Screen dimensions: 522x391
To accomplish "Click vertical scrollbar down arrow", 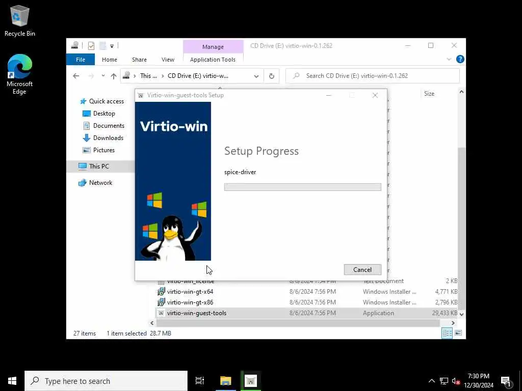I will 461,314.
